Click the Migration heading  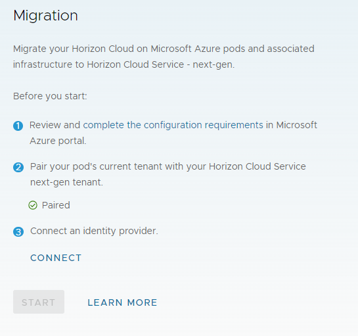pos(45,16)
